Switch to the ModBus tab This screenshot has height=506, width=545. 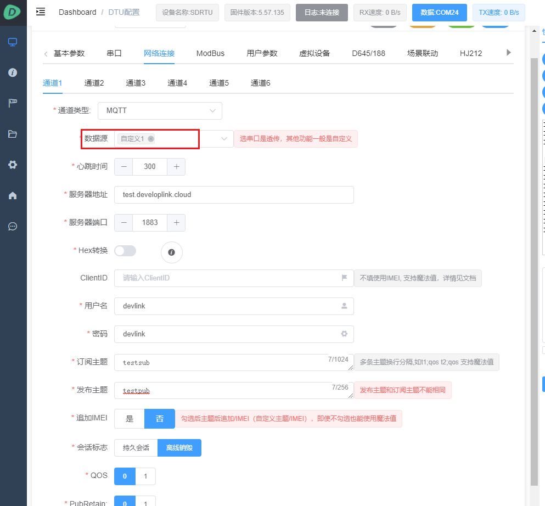click(210, 53)
